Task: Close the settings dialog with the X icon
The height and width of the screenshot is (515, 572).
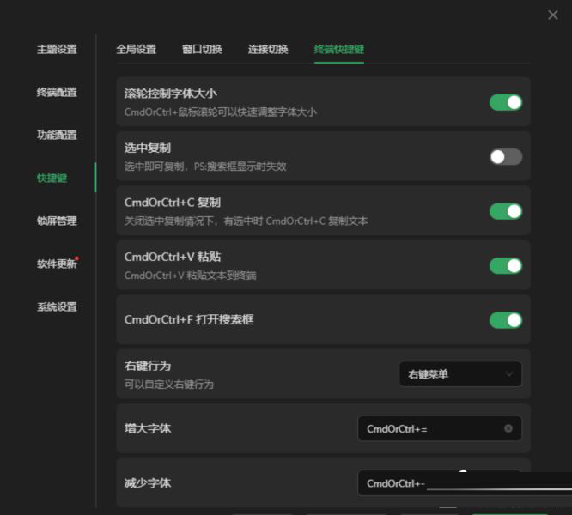Action: [553, 15]
